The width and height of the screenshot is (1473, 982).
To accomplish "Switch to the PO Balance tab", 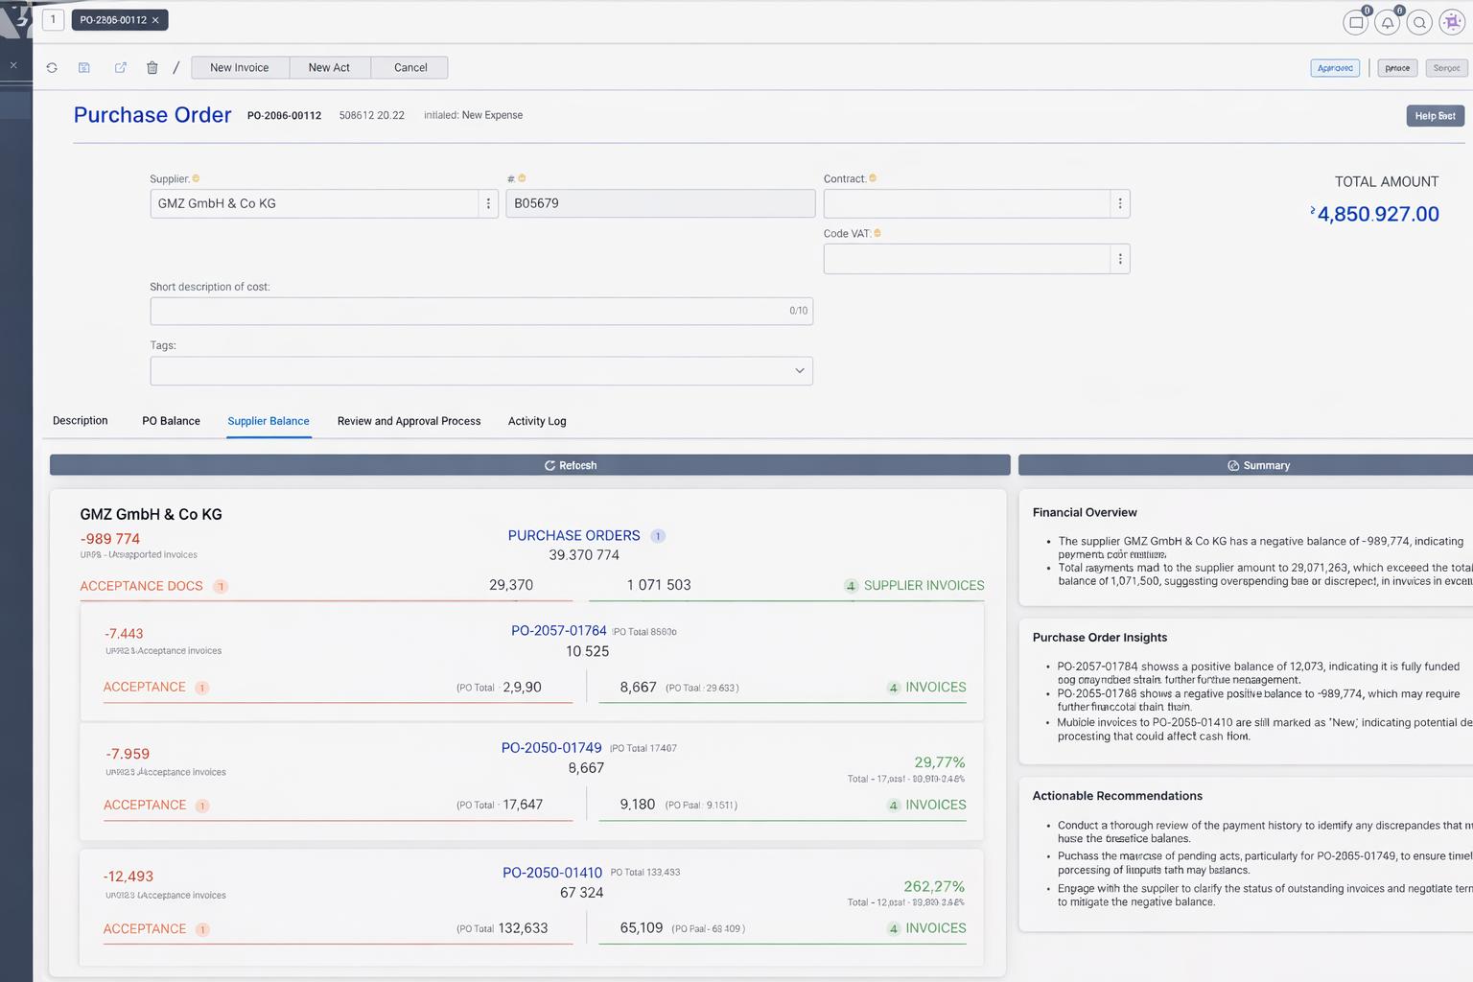I will coord(171,421).
